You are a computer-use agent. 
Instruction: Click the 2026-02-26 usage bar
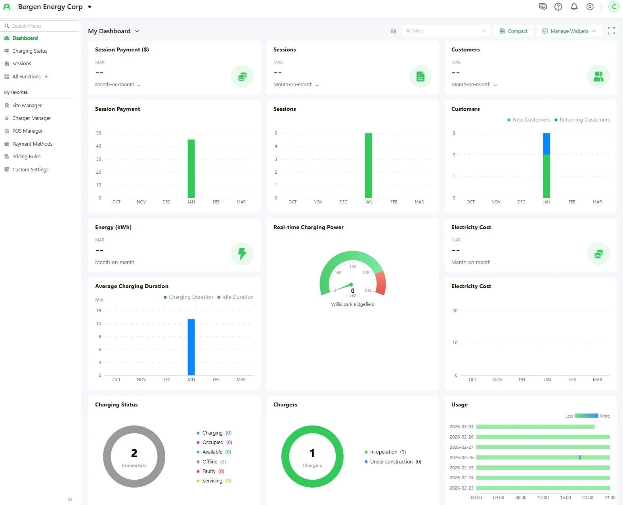click(543, 457)
